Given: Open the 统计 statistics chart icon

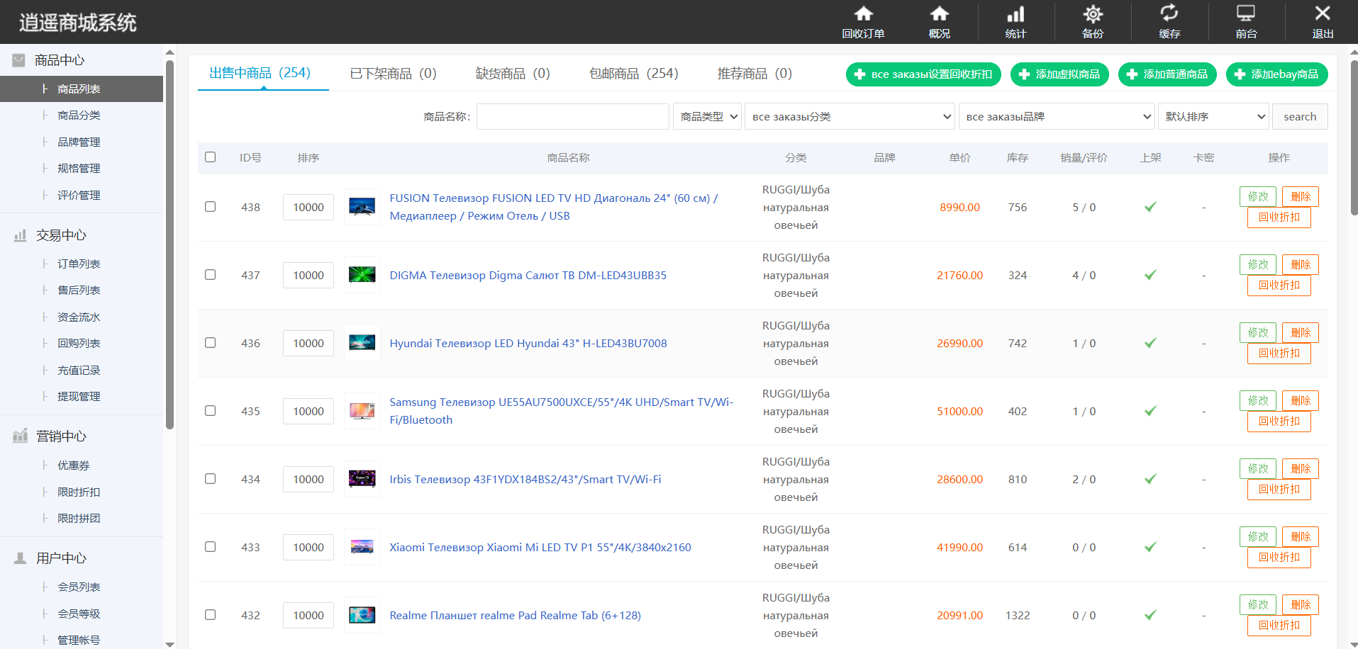Looking at the screenshot, I should click(x=1015, y=14).
